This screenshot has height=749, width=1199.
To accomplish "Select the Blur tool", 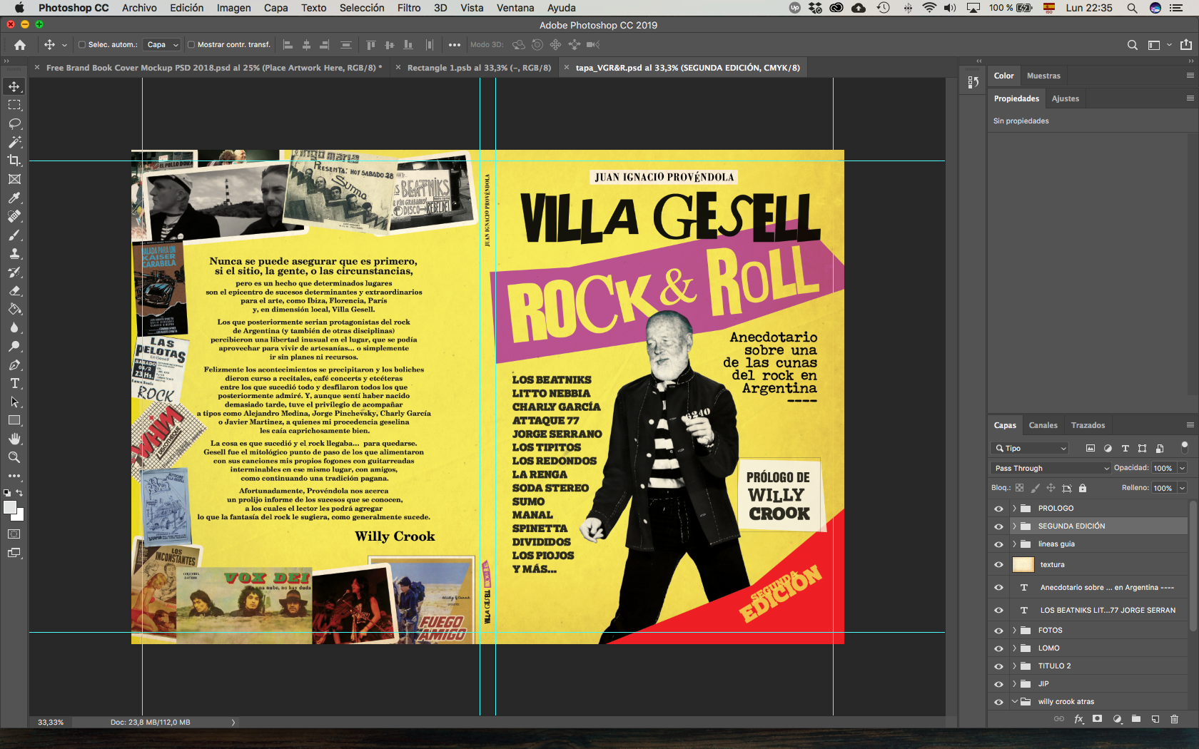I will tap(14, 327).
